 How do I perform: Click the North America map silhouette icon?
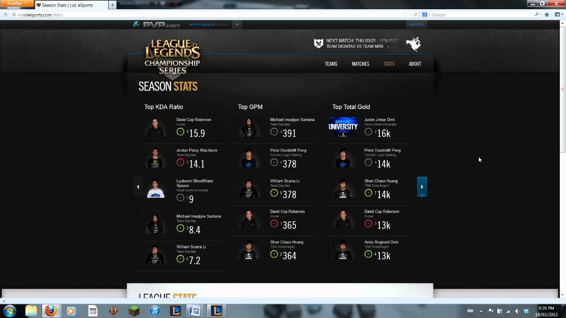[414, 44]
